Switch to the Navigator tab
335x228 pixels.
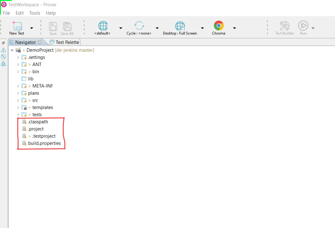pos(26,42)
